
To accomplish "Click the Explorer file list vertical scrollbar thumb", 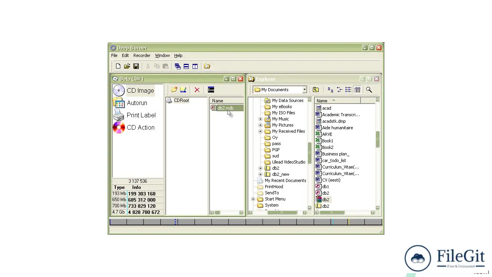I will coord(377,139).
